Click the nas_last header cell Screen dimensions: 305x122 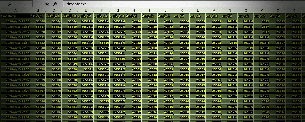(213, 16)
